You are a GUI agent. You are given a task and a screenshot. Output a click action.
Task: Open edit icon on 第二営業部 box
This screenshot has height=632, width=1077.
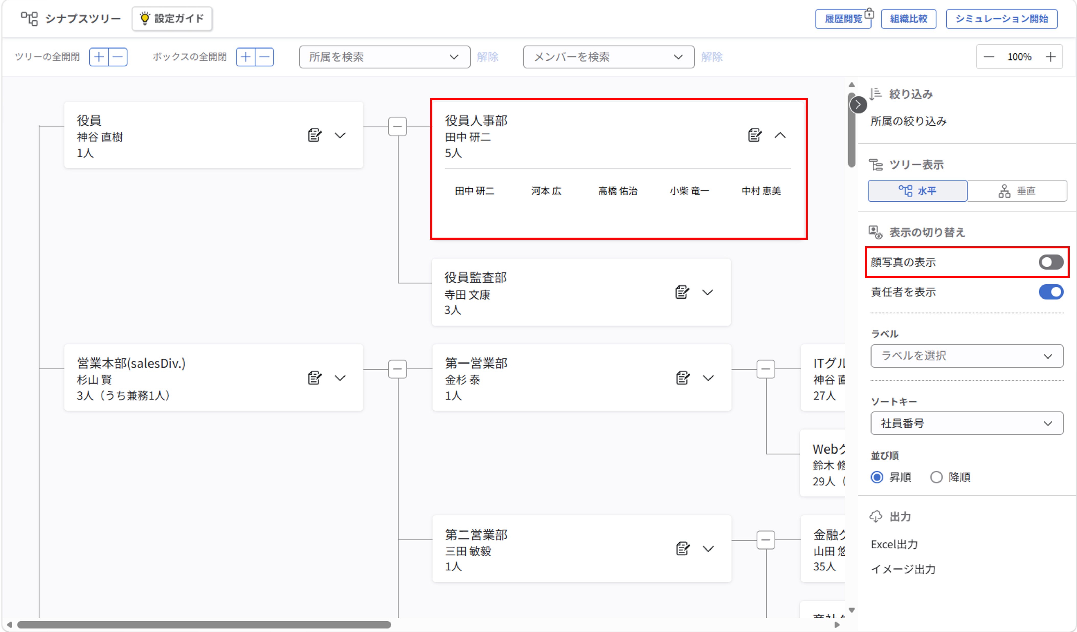click(x=683, y=549)
